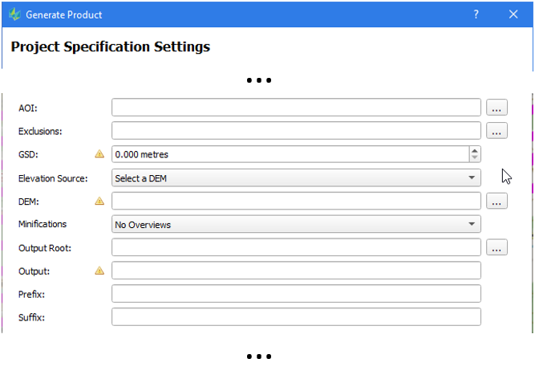Click into the GSD metres field

[x=289, y=154]
